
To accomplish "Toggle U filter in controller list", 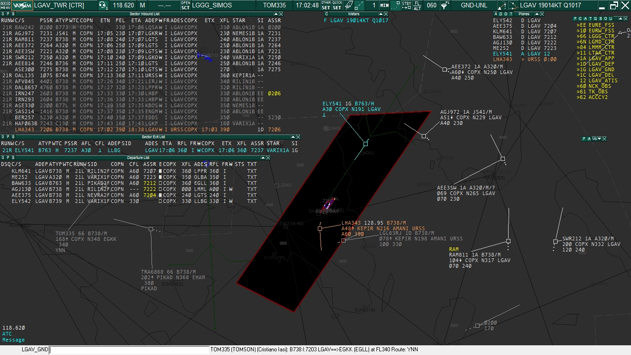I will (x=611, y=18).
